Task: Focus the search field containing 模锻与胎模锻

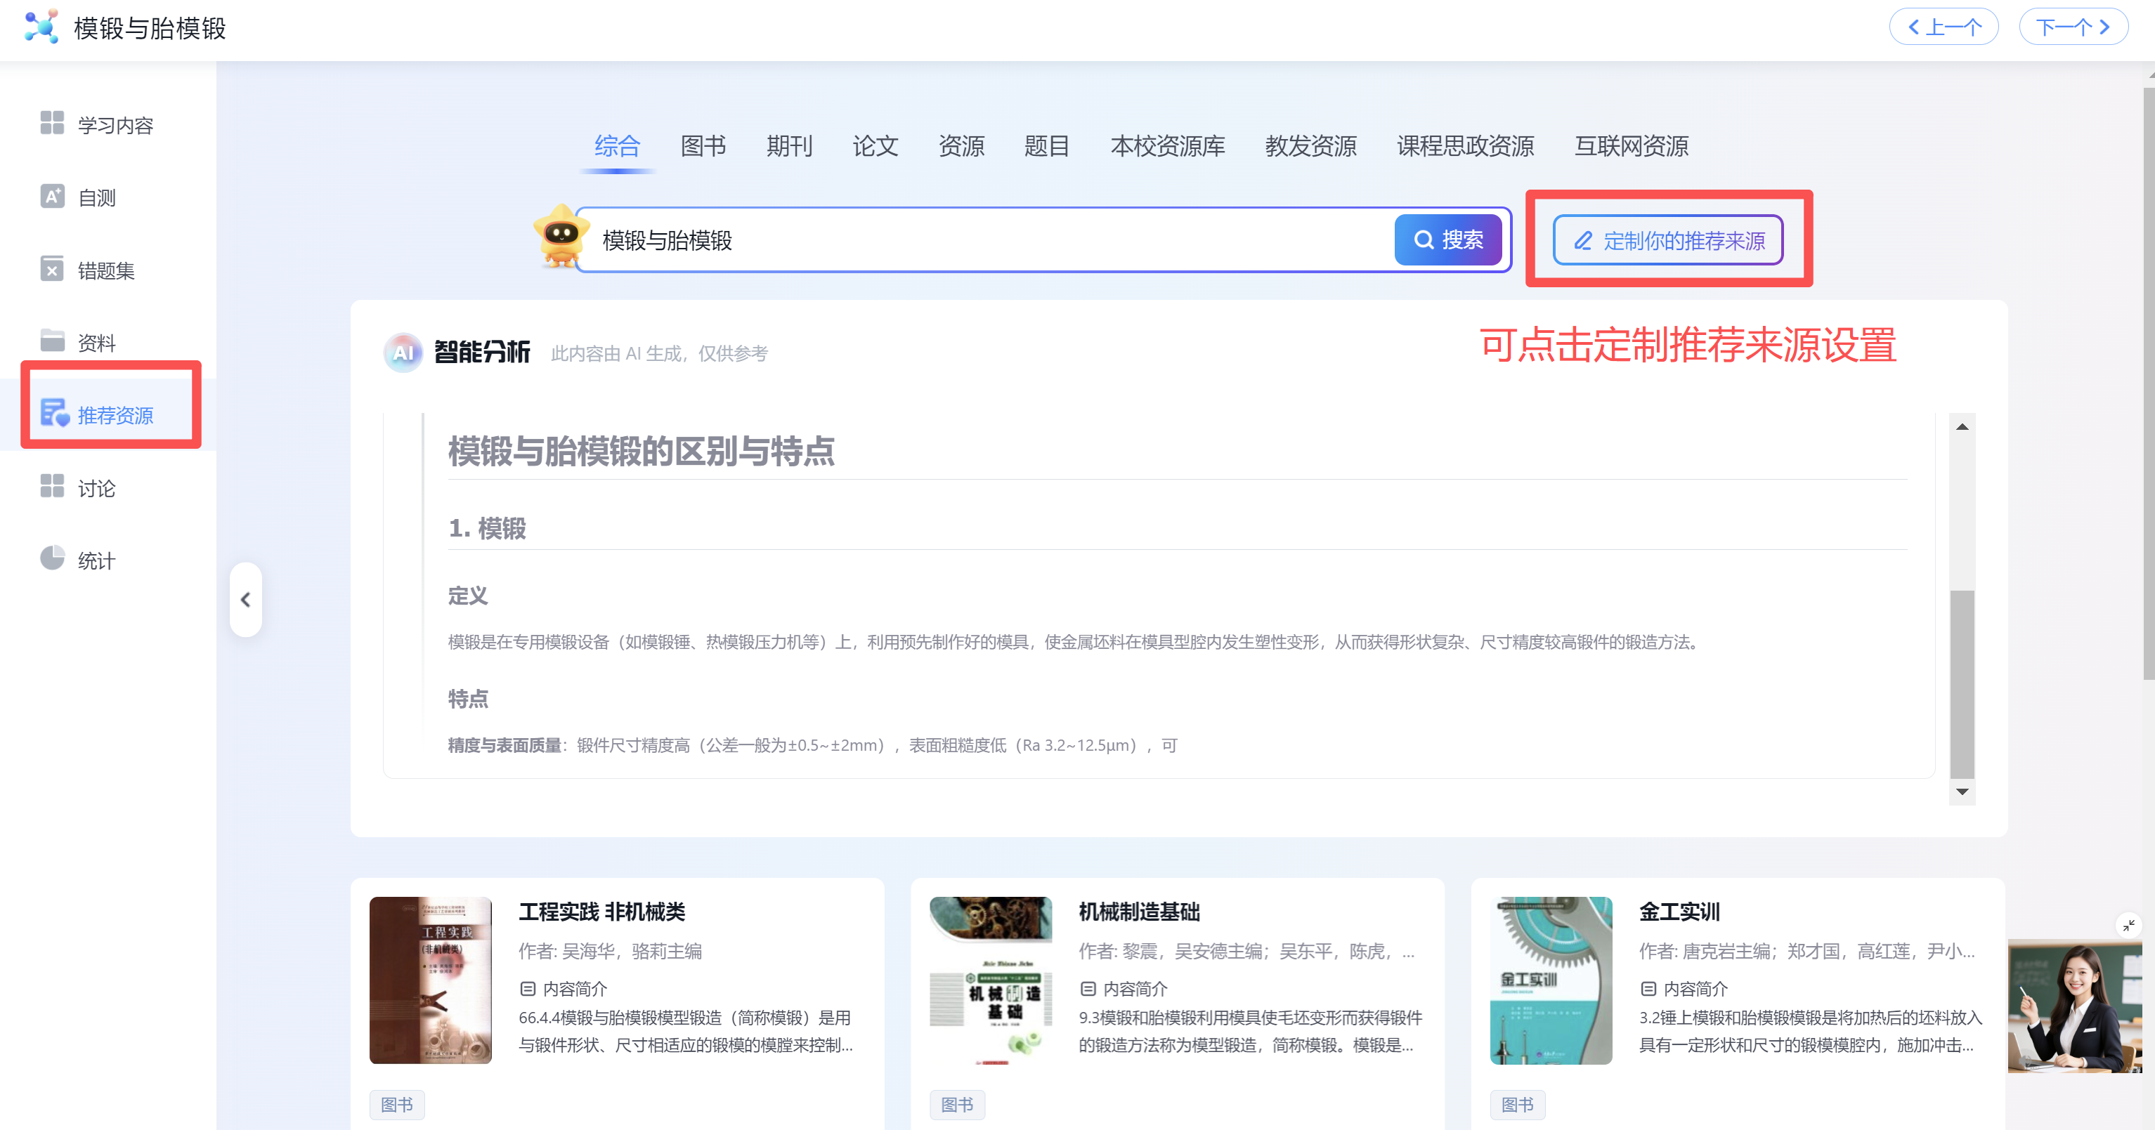Action: click(x=987, y=240)
